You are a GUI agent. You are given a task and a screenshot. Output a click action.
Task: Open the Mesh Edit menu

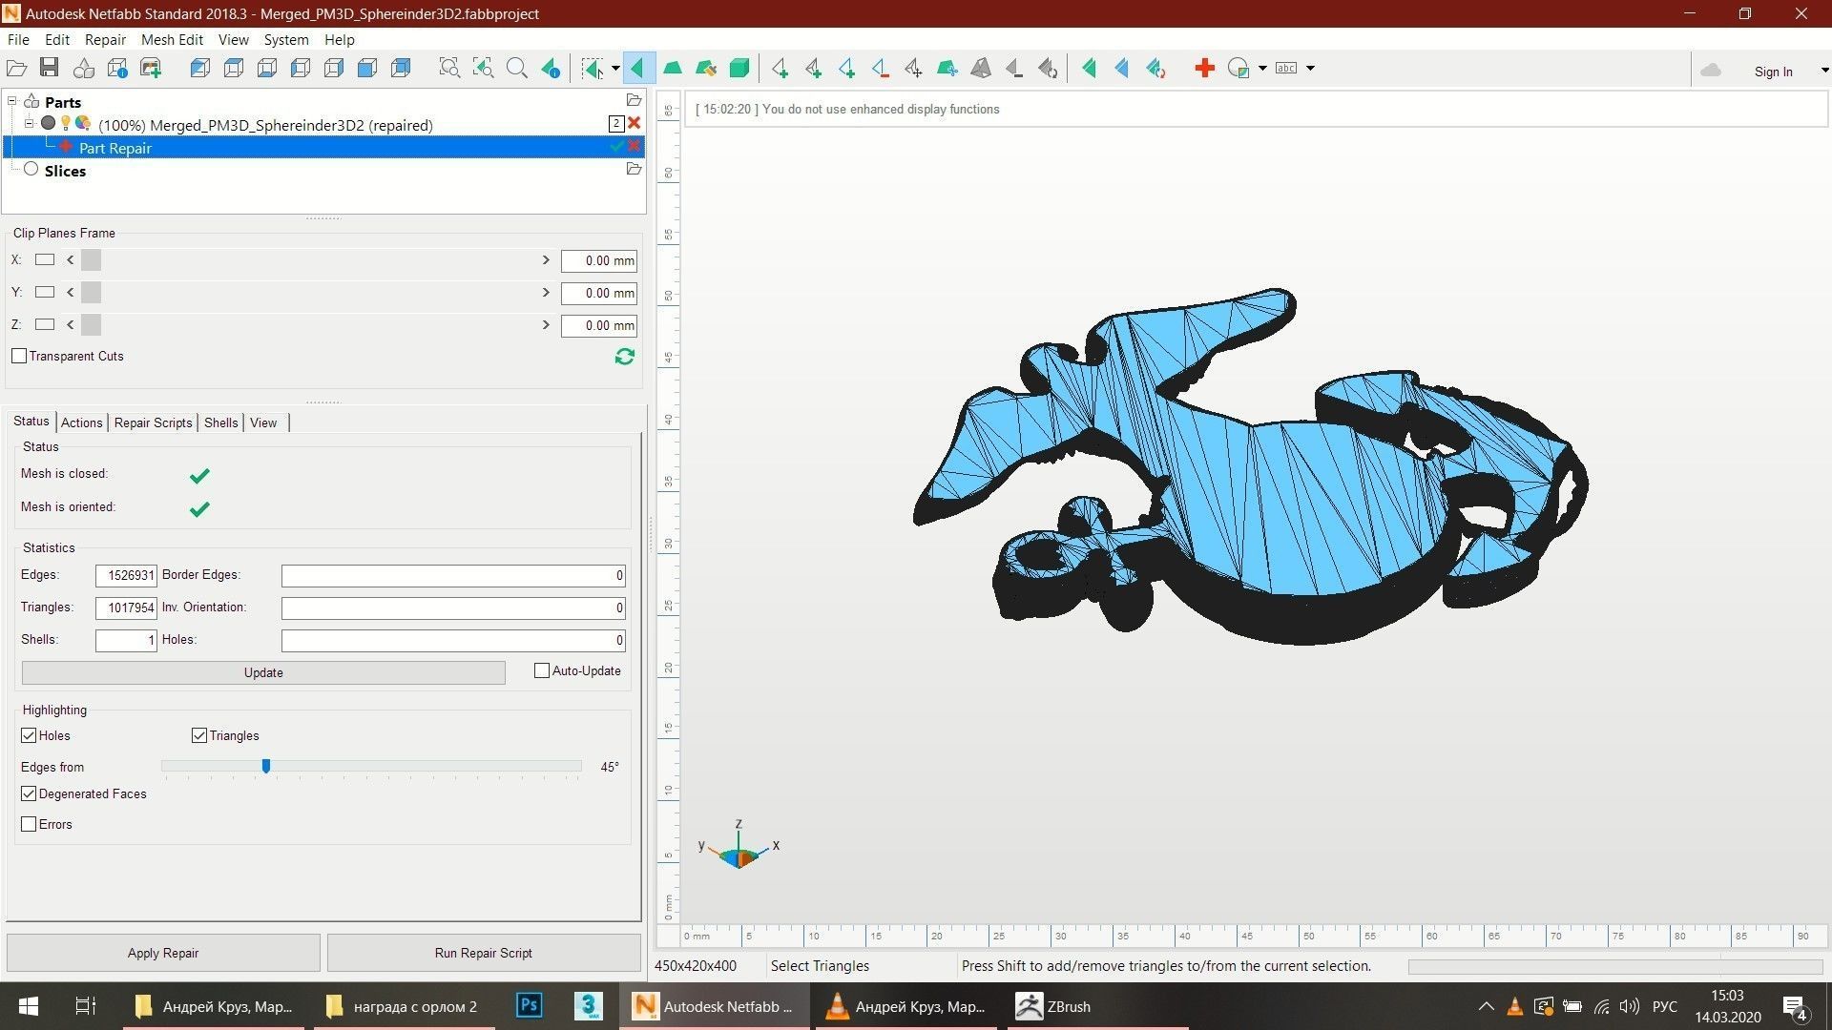[172, 39]
